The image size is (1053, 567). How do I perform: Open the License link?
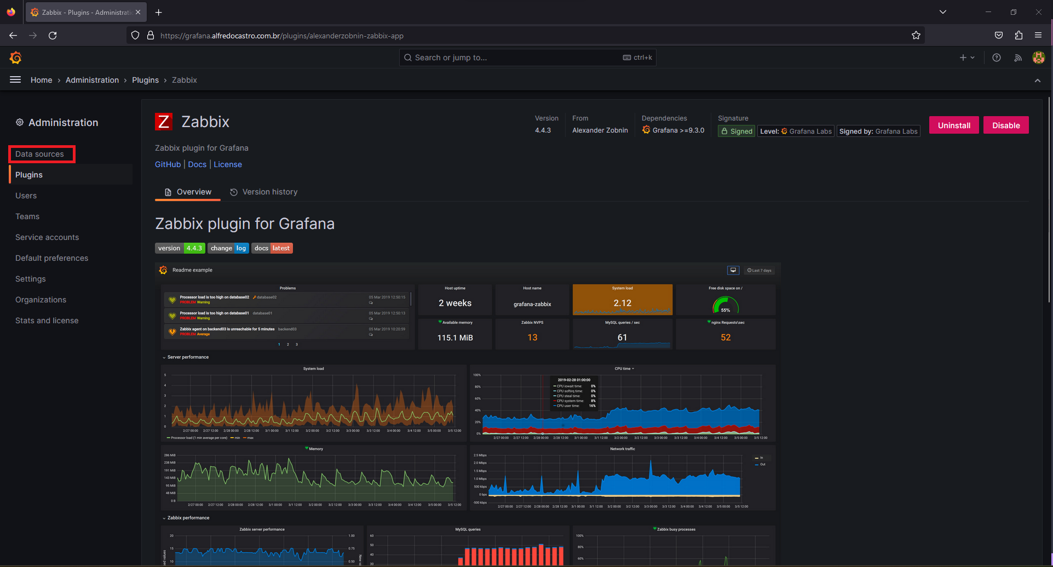(228, 164)
